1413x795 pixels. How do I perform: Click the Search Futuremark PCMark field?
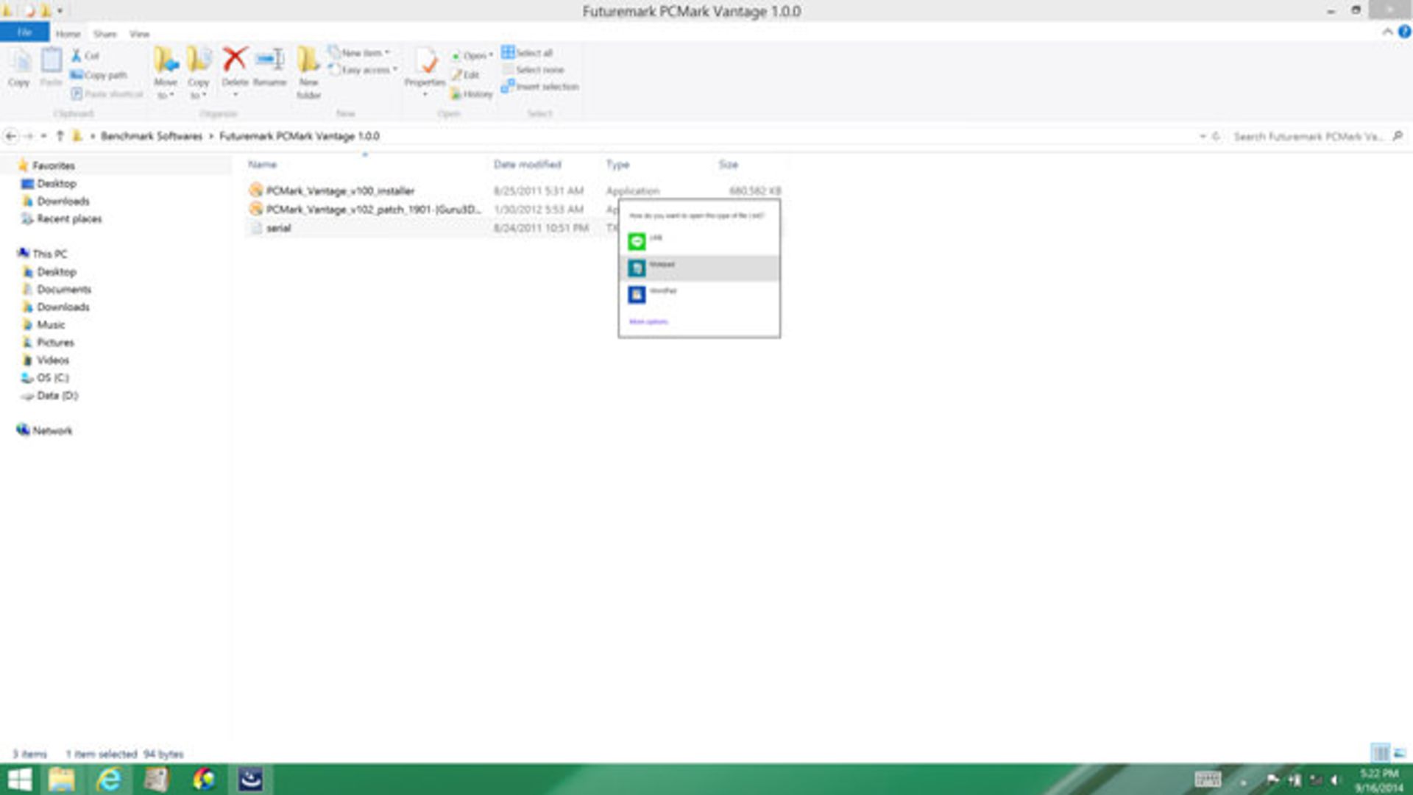pyautogui.click(x=1307, y=136)
